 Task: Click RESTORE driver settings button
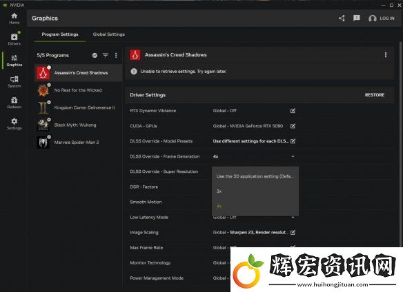(375, 95)
